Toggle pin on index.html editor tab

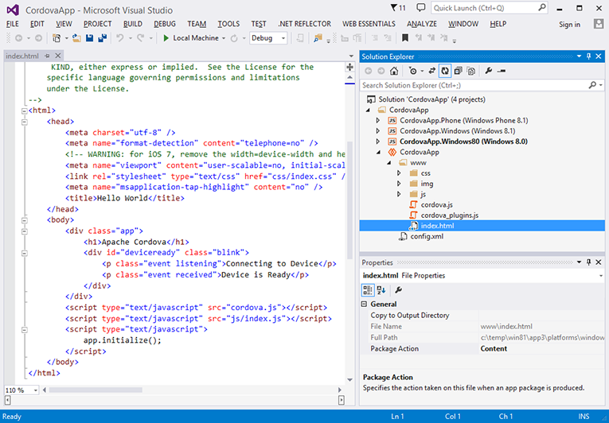(47, 56)
